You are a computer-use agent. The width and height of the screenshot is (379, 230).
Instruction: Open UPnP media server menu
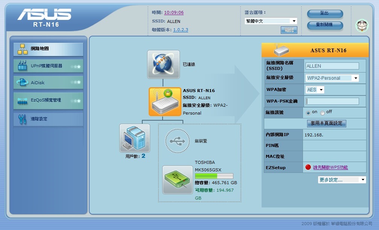pos(48,66)
